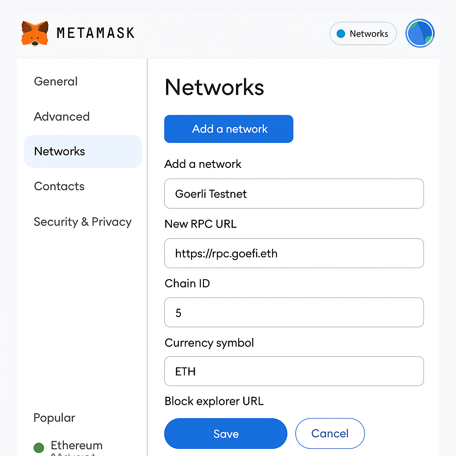The width and height of the screenshot is (456, 456).
Task: Click the Popular section heading
Action: click(54, 418)
